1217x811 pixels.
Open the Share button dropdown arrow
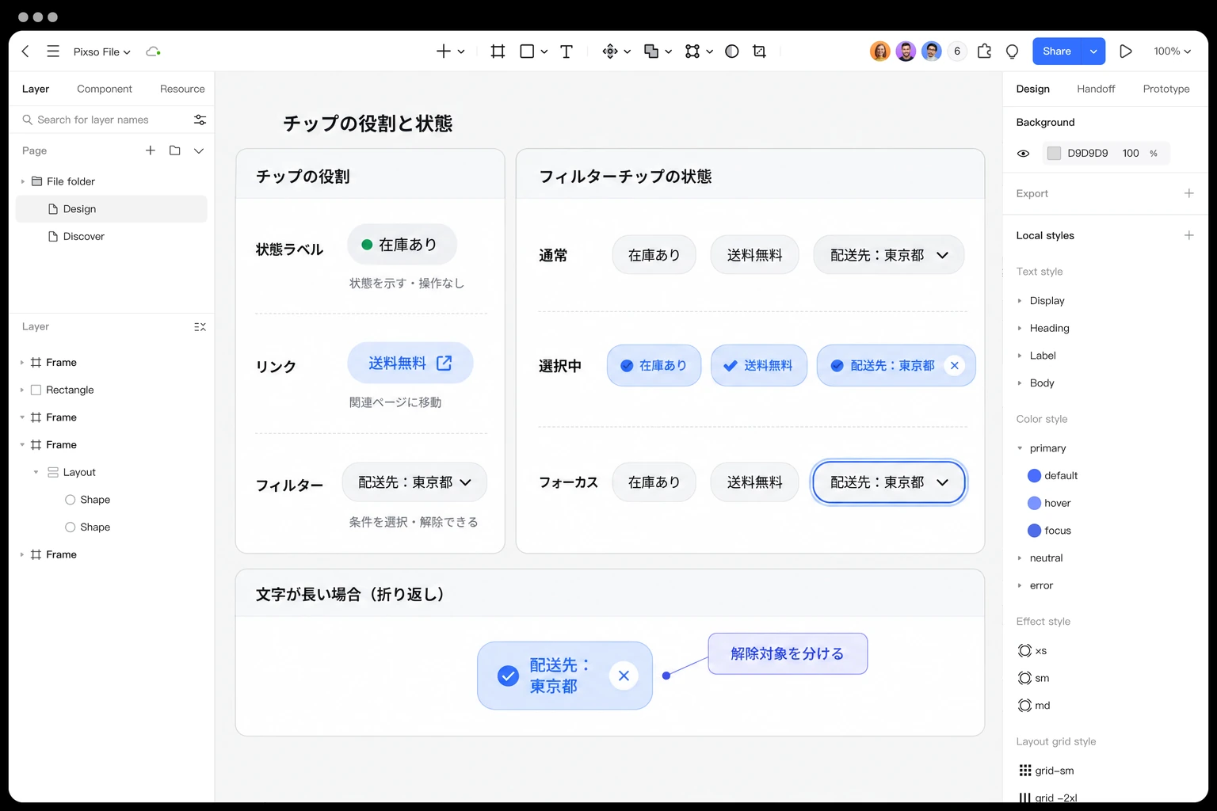tap(1093, 51)
